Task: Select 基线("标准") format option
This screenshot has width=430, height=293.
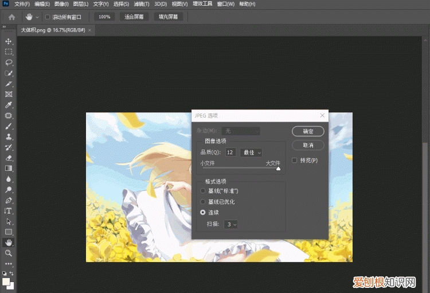Action: 203,191
